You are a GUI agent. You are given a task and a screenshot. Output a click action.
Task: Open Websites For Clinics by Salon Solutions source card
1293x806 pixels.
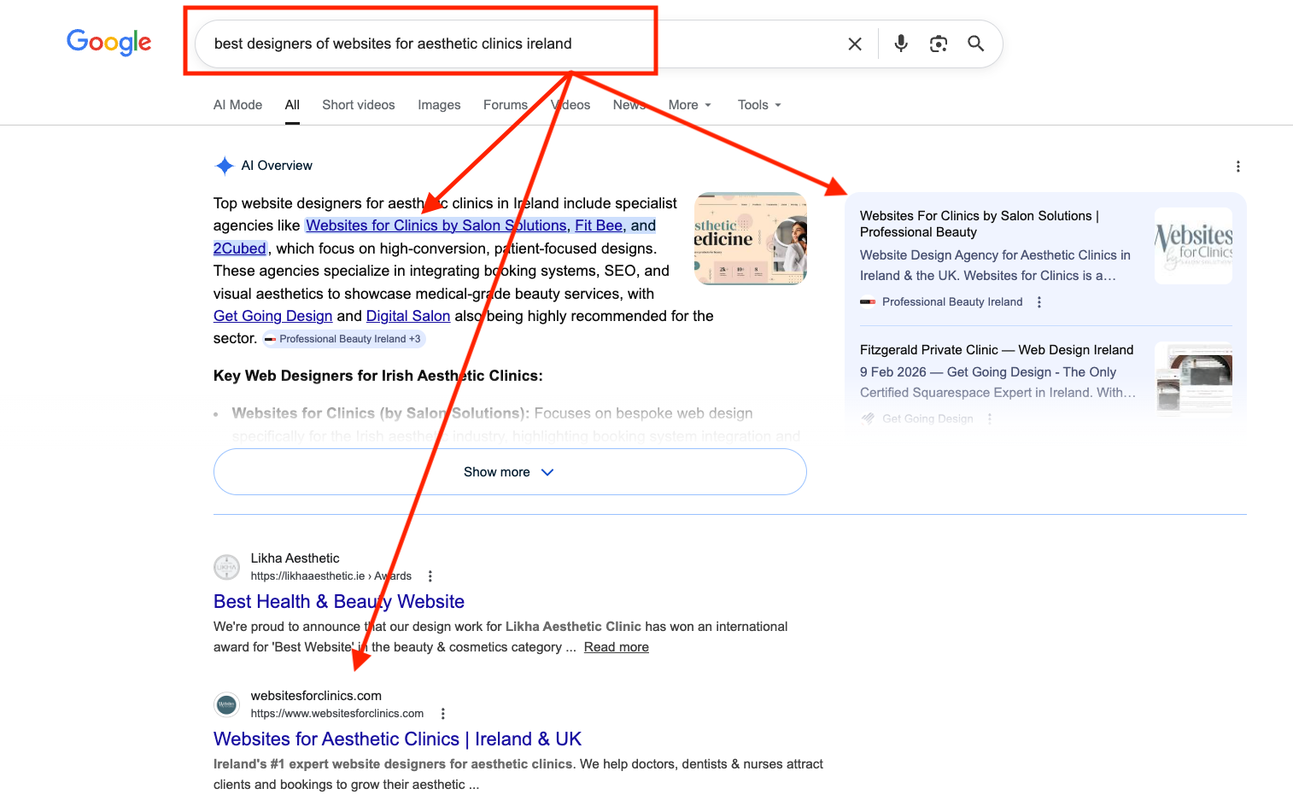[980, 224]
